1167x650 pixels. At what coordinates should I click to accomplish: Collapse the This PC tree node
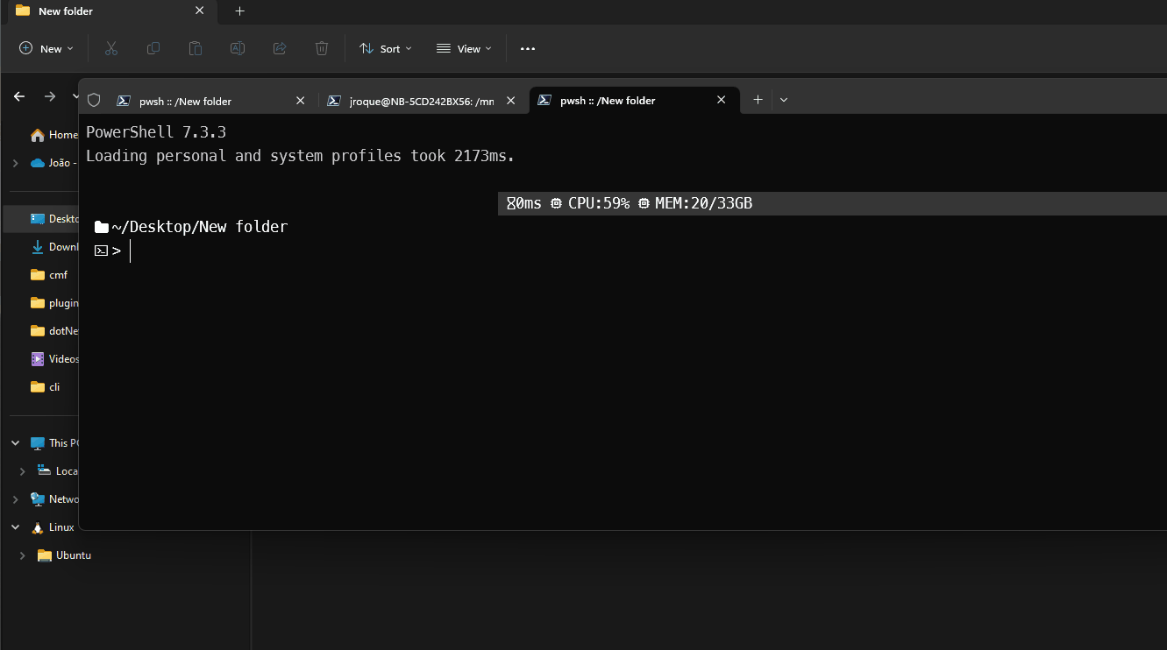click(15, 443)
